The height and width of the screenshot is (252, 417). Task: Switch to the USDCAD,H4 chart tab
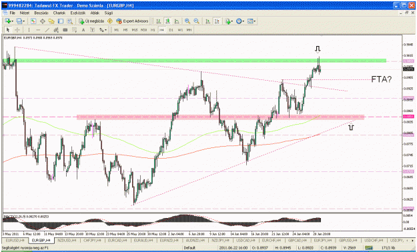coord(246,240)
